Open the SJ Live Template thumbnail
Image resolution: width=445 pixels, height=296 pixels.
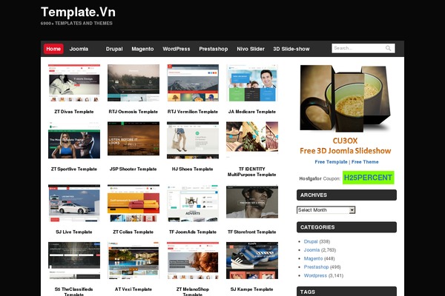pos(74,203)
